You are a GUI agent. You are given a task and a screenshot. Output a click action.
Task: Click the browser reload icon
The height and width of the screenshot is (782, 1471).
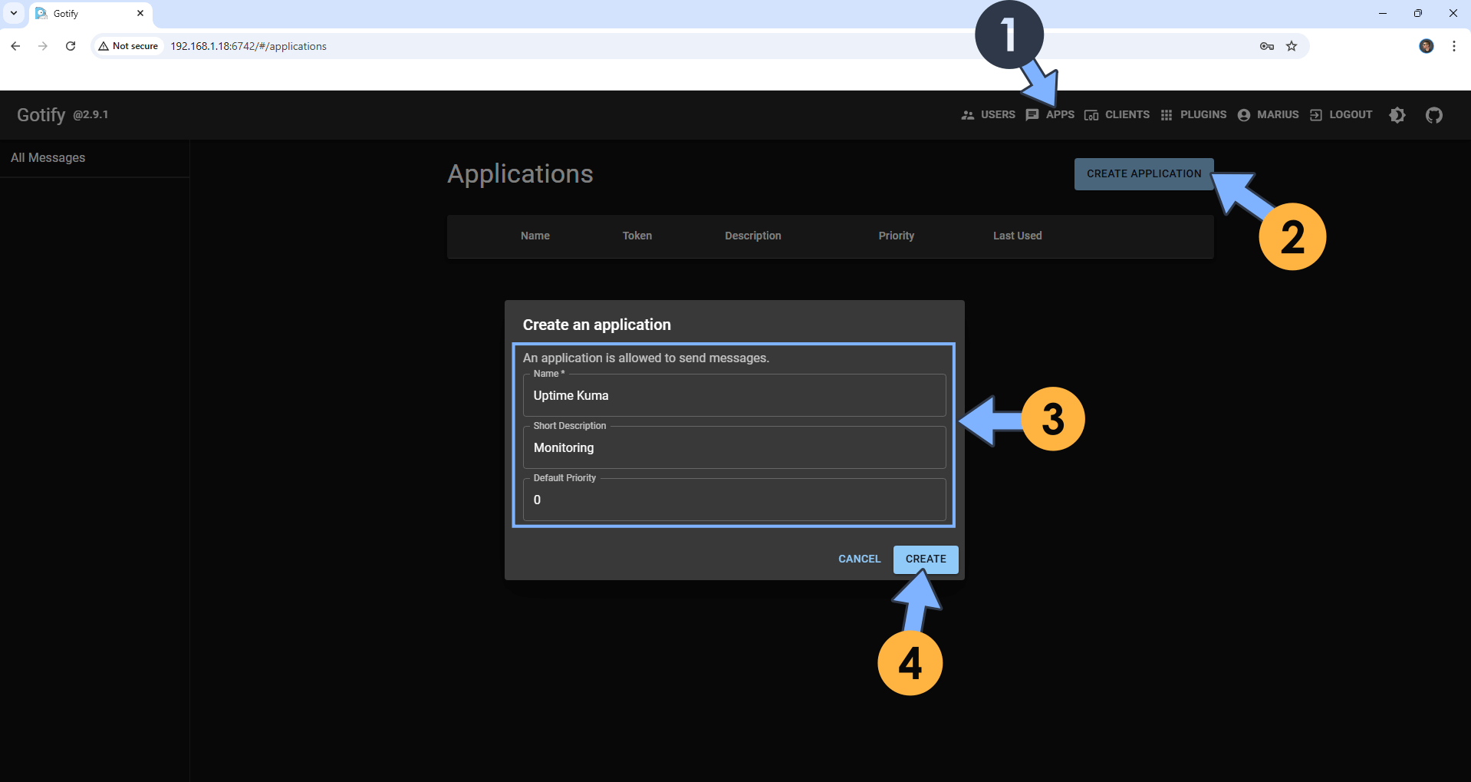click(x=71, y=46)
